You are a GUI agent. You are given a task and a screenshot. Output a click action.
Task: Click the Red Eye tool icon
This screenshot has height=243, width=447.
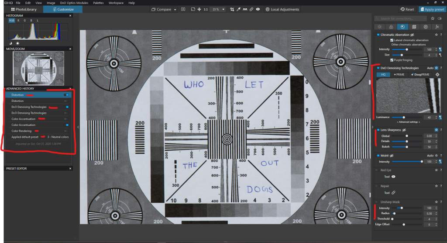(393, 177)
